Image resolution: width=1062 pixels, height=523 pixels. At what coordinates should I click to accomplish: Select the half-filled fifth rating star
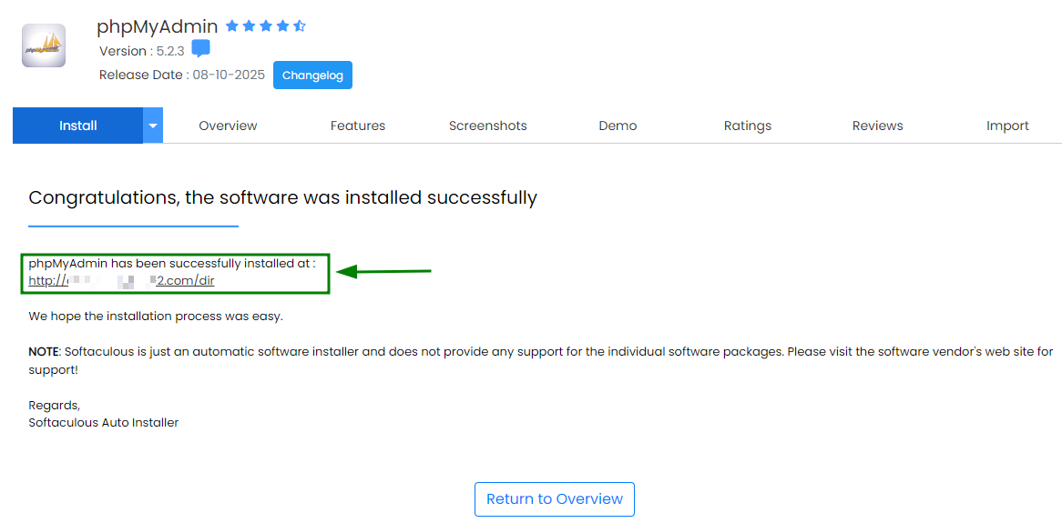click(299, 26)
